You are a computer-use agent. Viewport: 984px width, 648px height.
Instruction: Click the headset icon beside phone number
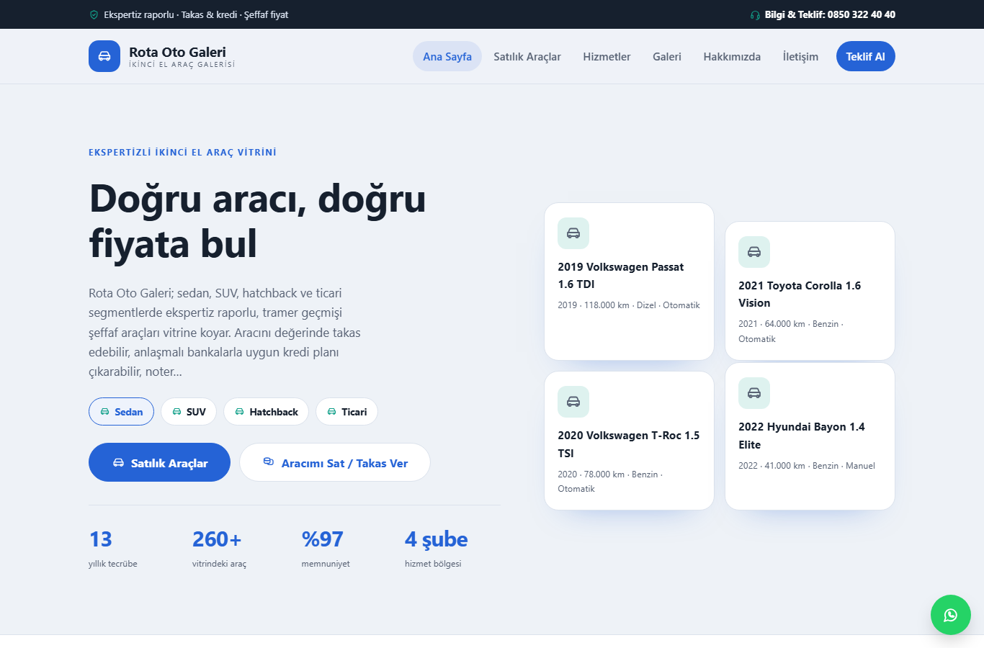coord(755,15)
